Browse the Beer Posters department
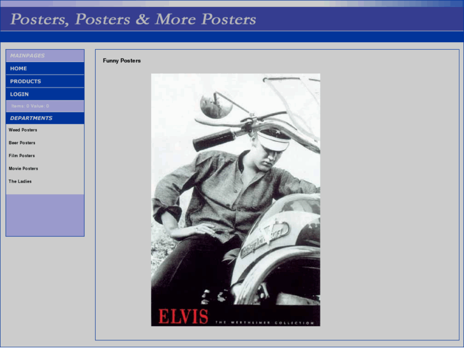The width and height of the screenshot is (464, 348). coord(22,143)
